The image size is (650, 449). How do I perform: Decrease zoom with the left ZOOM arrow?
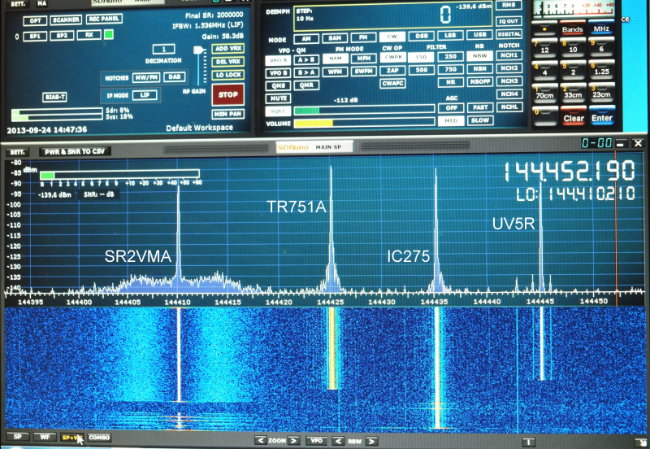tap(260, 440)
